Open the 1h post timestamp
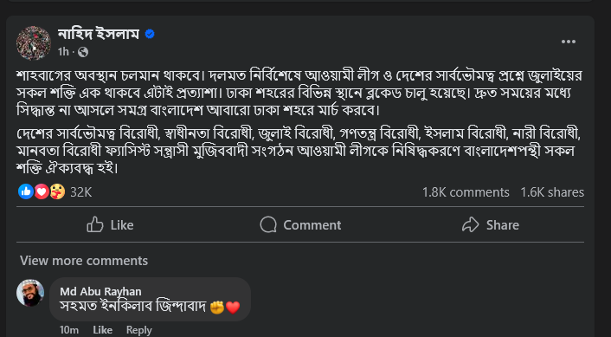The width and height of the screenshot is (611, 337). [62, 52]
